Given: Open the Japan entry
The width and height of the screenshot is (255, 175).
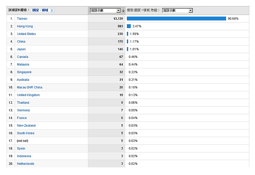Looking at the screenshot, I should (x=21, y=49).
